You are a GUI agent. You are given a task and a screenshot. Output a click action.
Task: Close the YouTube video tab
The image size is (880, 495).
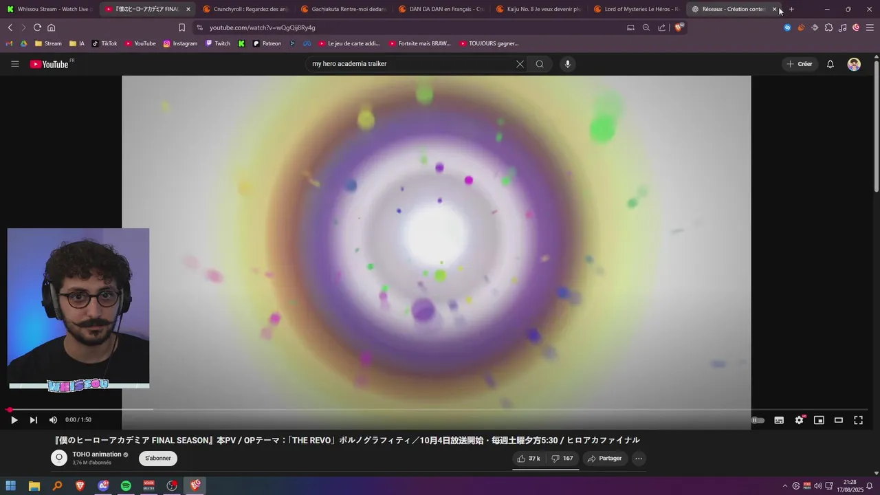(x=188, y=9)
